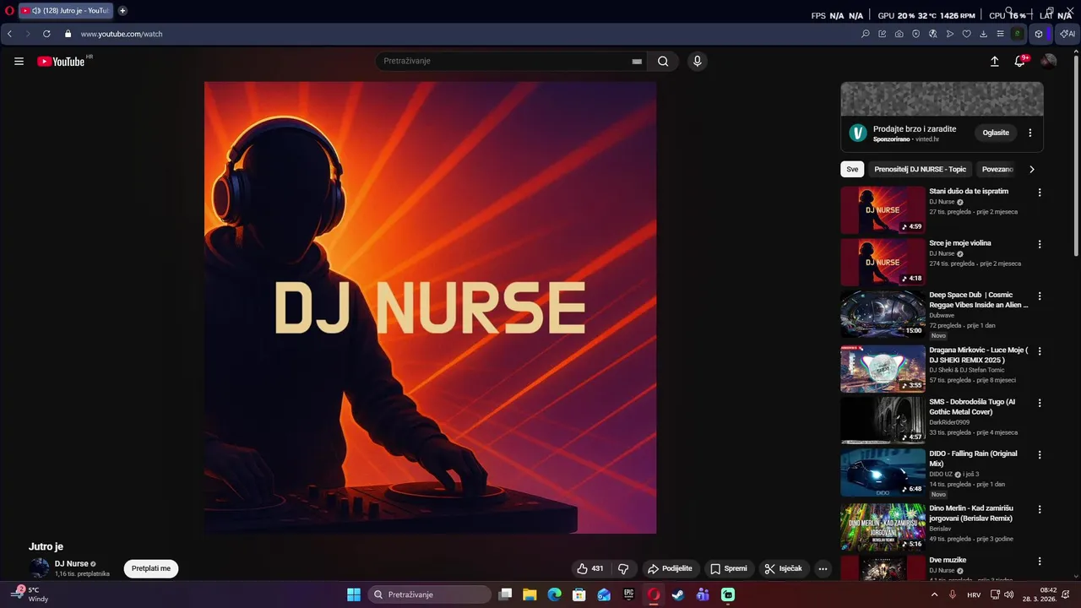Open the Opera AI assistant button
The width and height of the screenshot is (1081, 608).
click(x=1067, y=34)
